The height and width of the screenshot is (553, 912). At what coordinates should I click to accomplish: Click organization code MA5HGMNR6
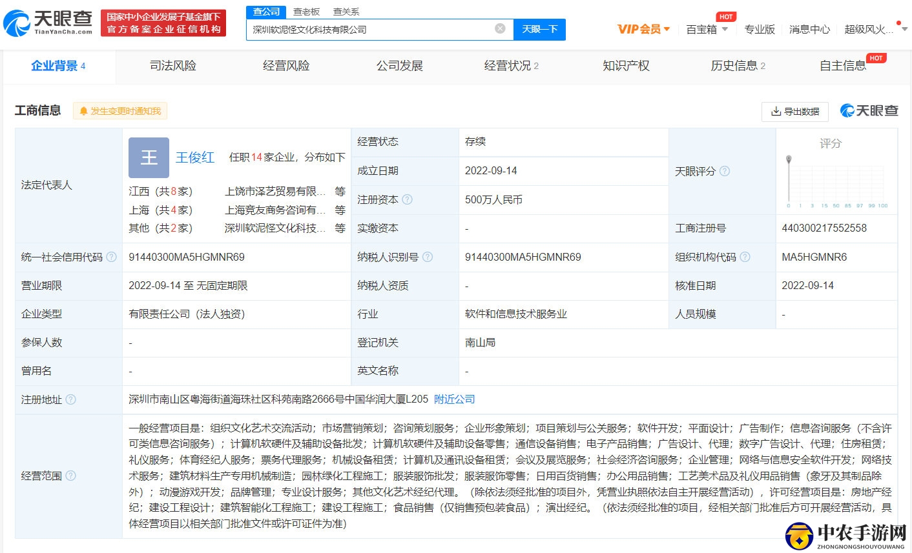814,257
